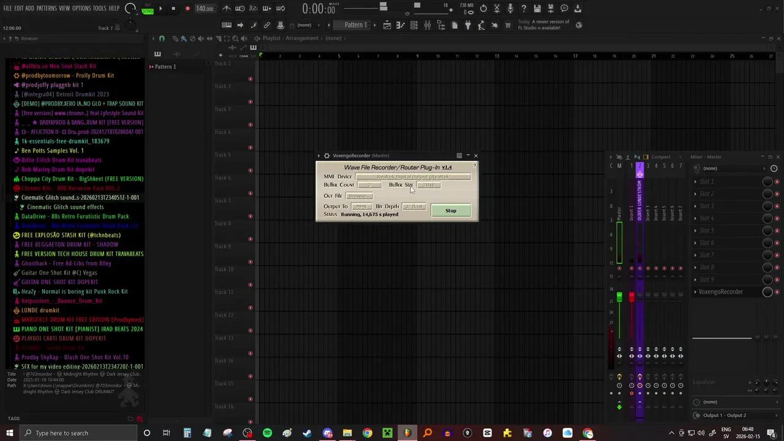Click the transport Stop button
784x441 pixels.
(x=173, y=9)
